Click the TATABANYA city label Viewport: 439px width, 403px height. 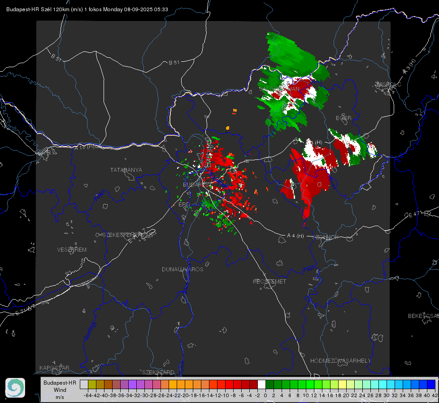(126, 170)
